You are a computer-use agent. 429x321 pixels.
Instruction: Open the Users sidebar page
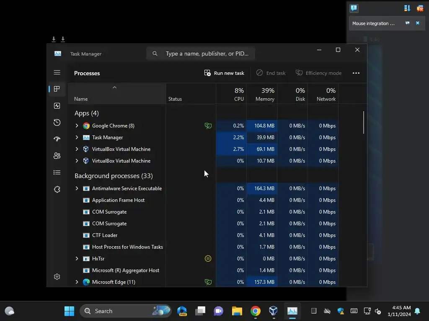click(57, 155)
